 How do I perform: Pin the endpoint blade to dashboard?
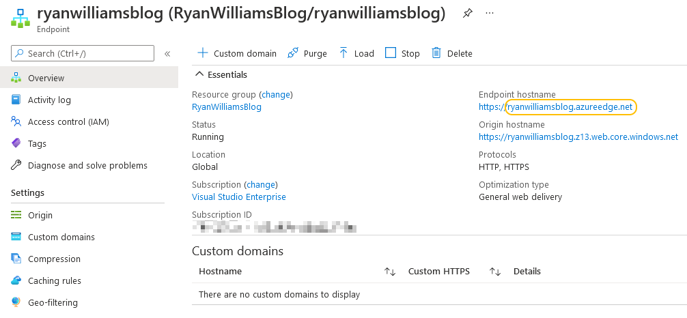(467, 13)
